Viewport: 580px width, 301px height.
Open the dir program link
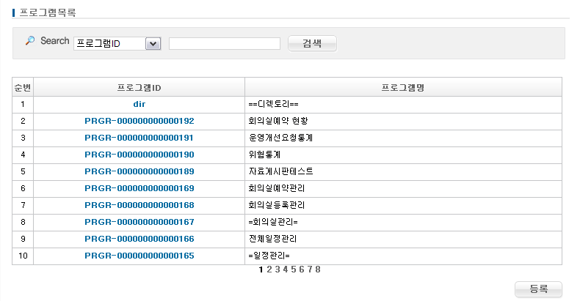pyautogui.click(x=139, y=104)
